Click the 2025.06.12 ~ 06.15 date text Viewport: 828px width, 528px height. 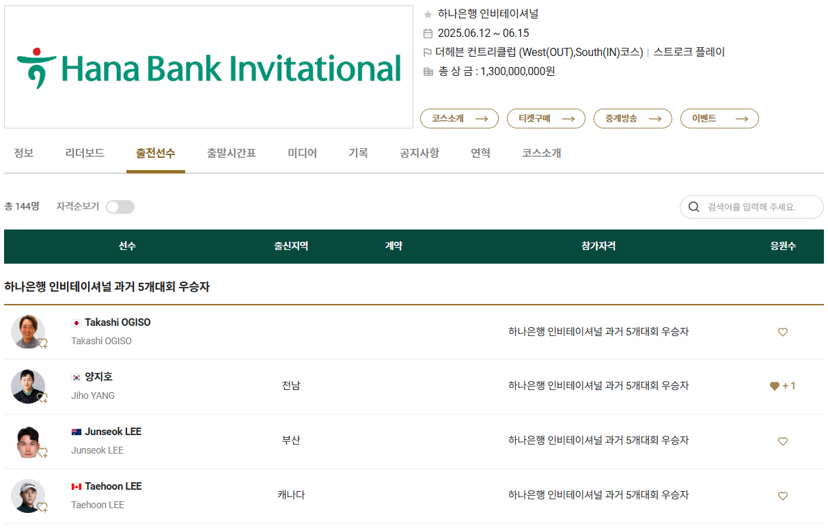(x=483, y=33)
